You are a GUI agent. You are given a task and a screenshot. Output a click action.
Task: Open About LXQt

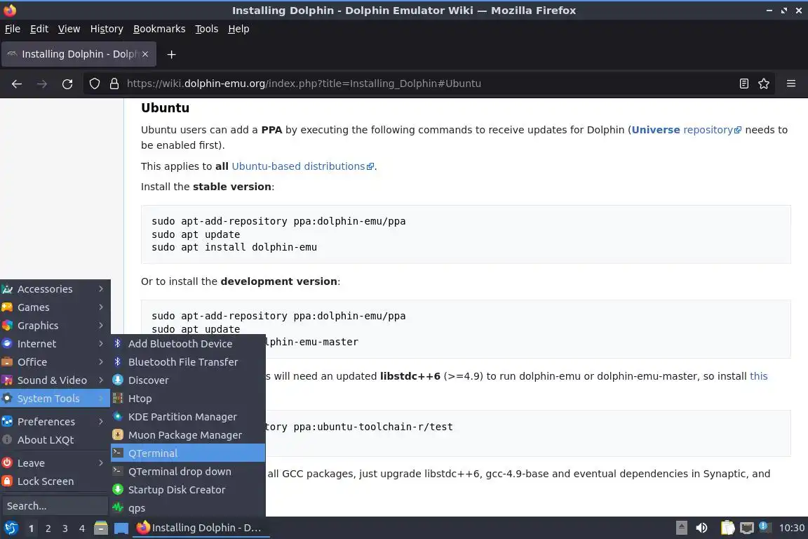click(55, 440)
